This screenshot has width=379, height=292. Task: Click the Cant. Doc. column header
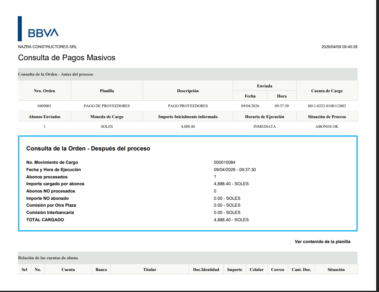tap(301, 269)
